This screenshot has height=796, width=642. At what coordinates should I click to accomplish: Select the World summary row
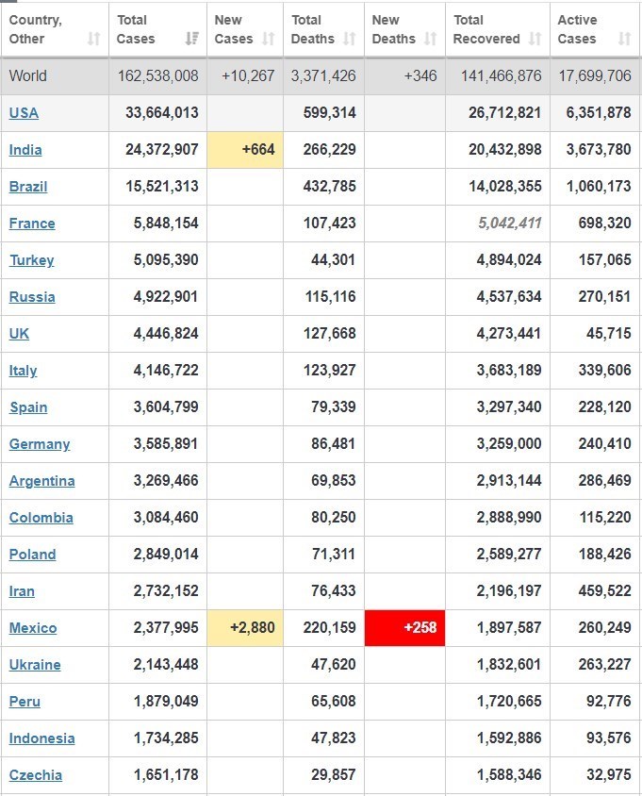[x=321, y=76]
